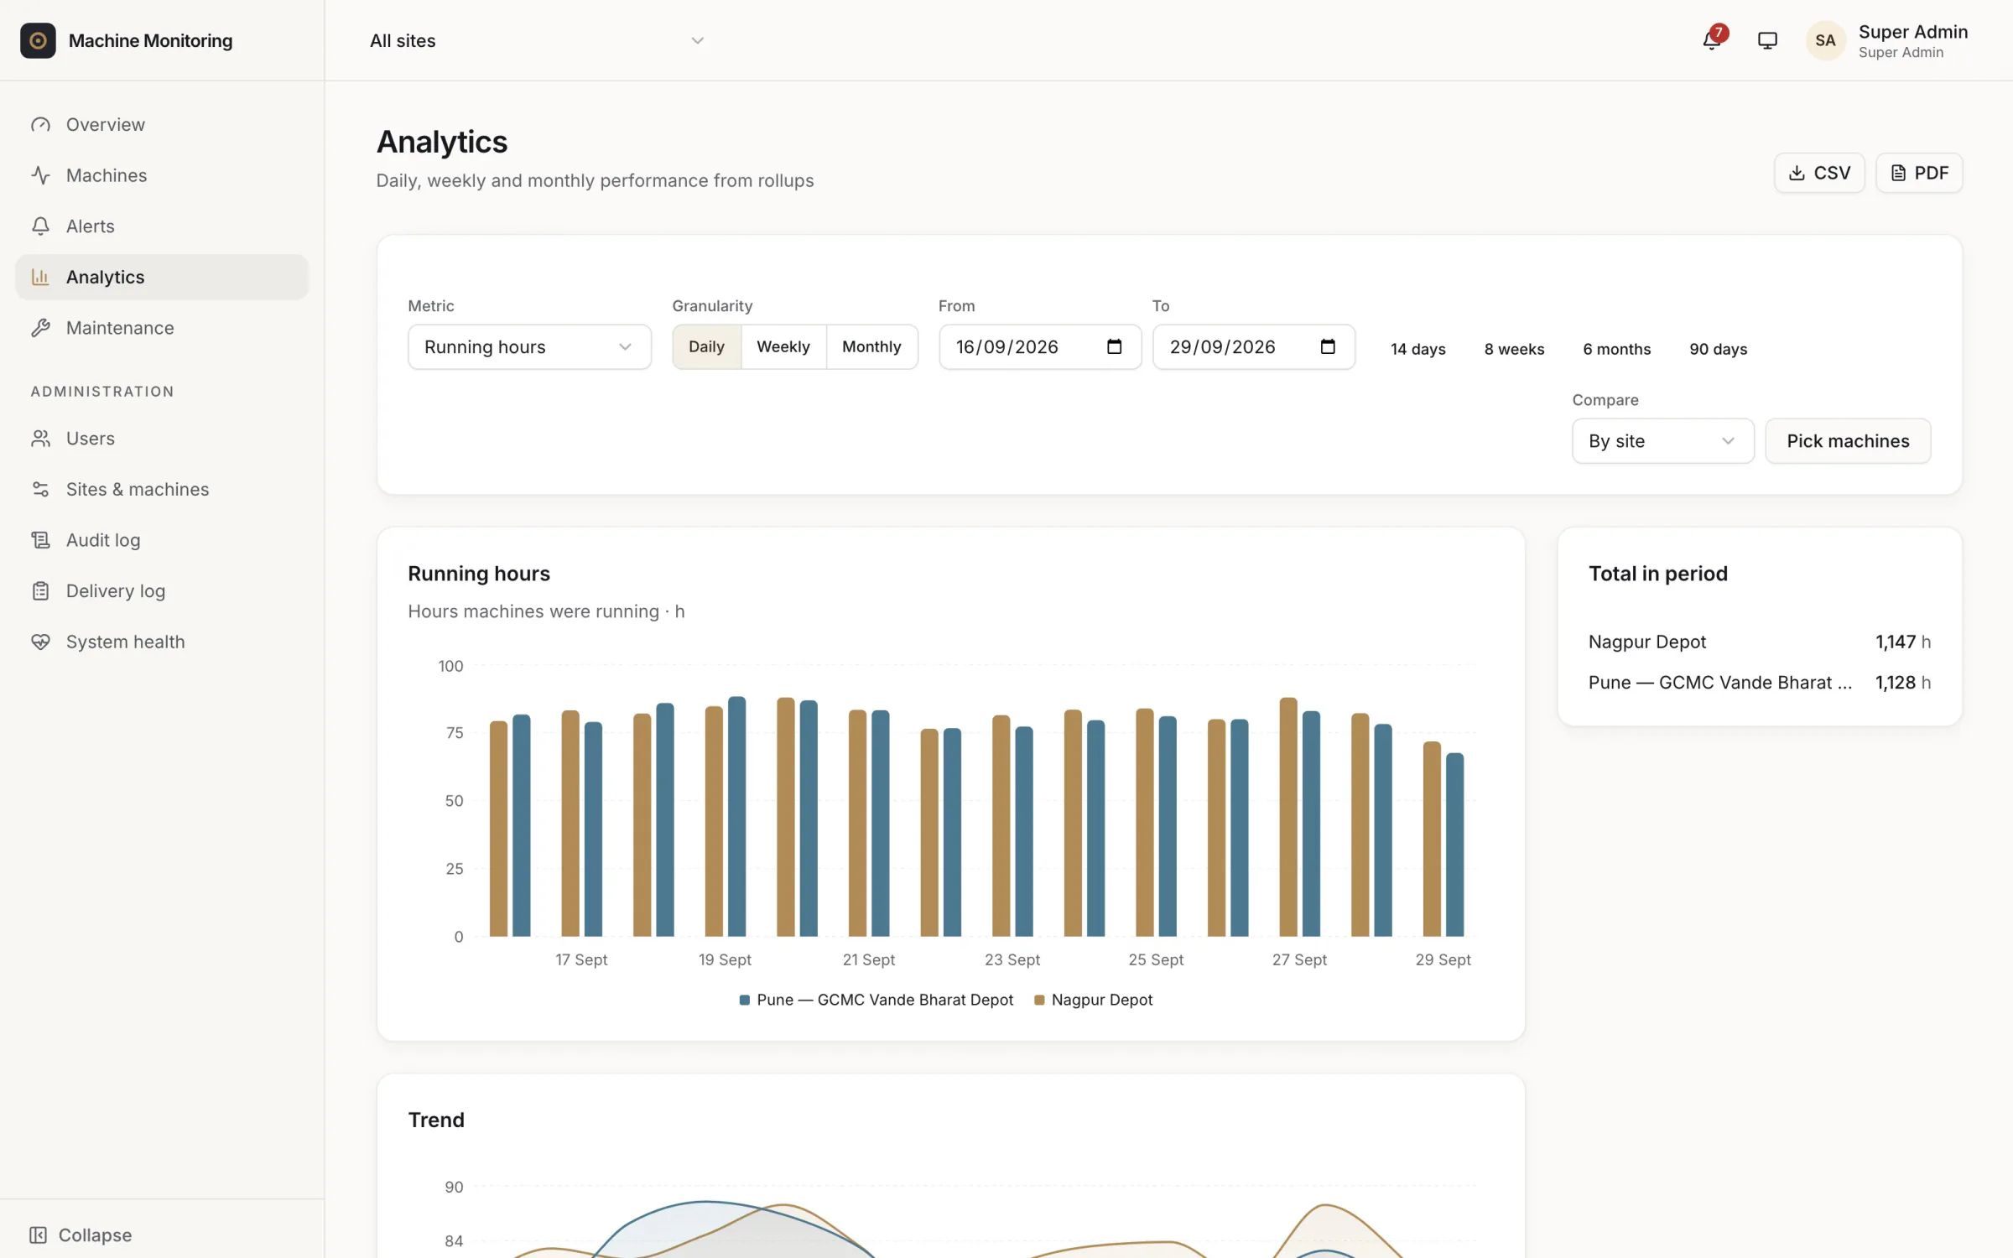2013x1258 pixels.
Task: Apply the 14 days preset range
Action: pyautogui.click(x=1417, y=349)
